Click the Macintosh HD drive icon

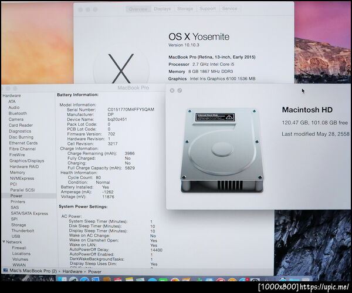222,150
